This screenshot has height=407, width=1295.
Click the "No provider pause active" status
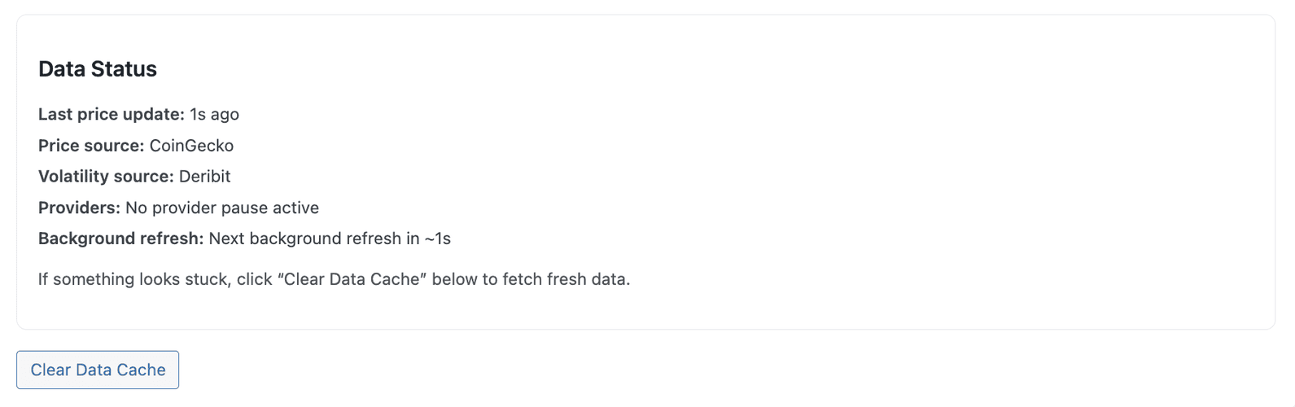point(222,208)
